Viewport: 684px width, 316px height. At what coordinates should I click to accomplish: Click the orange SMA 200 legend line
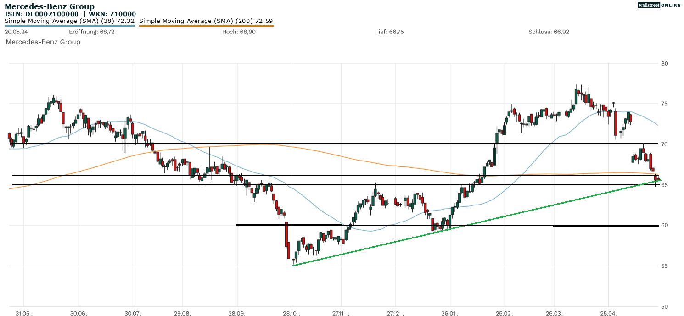click(206, 26)
